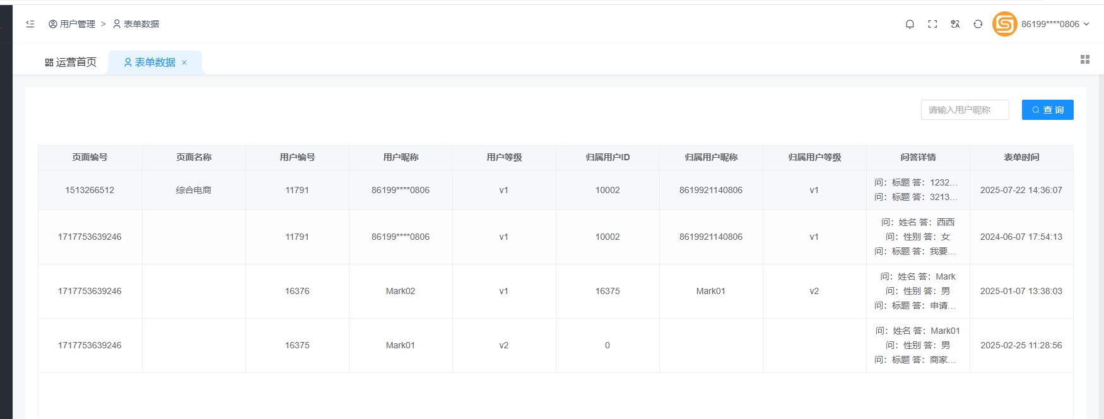The image size is (1104, 419).
Task: Close the 表单数据 tab
Action: tap(184, 62)
